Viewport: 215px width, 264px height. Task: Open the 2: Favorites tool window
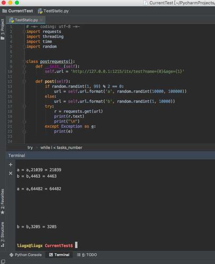point(3,202)
